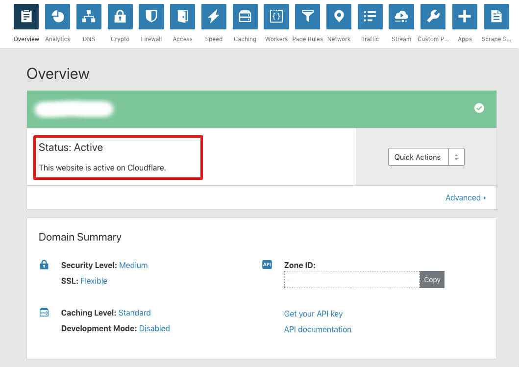This screenshot has height=367, width=519.
Task: Click the Domain Summary heading
Action: coord(80,237)
